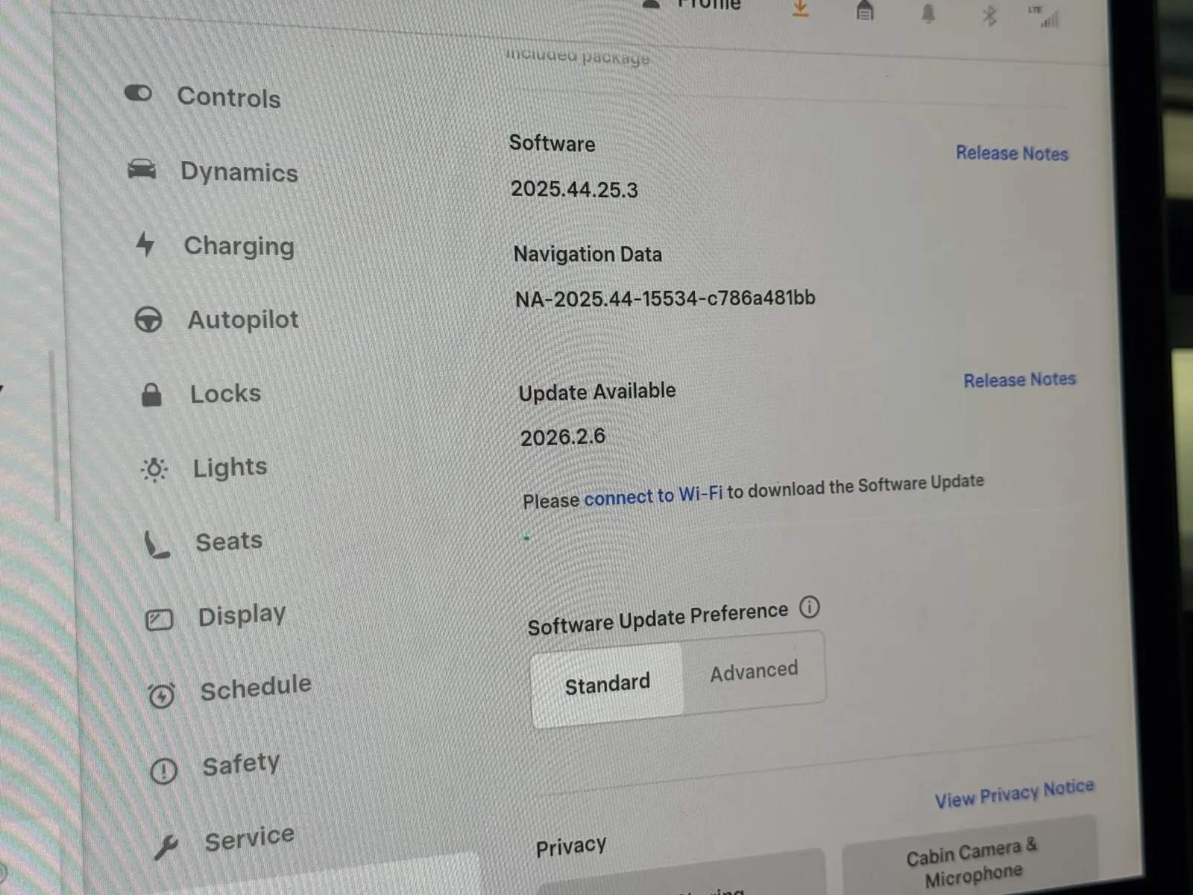This screenshot has height=895, width=1193.
Task: Select Standard software update preference
Action: (607, 683)
